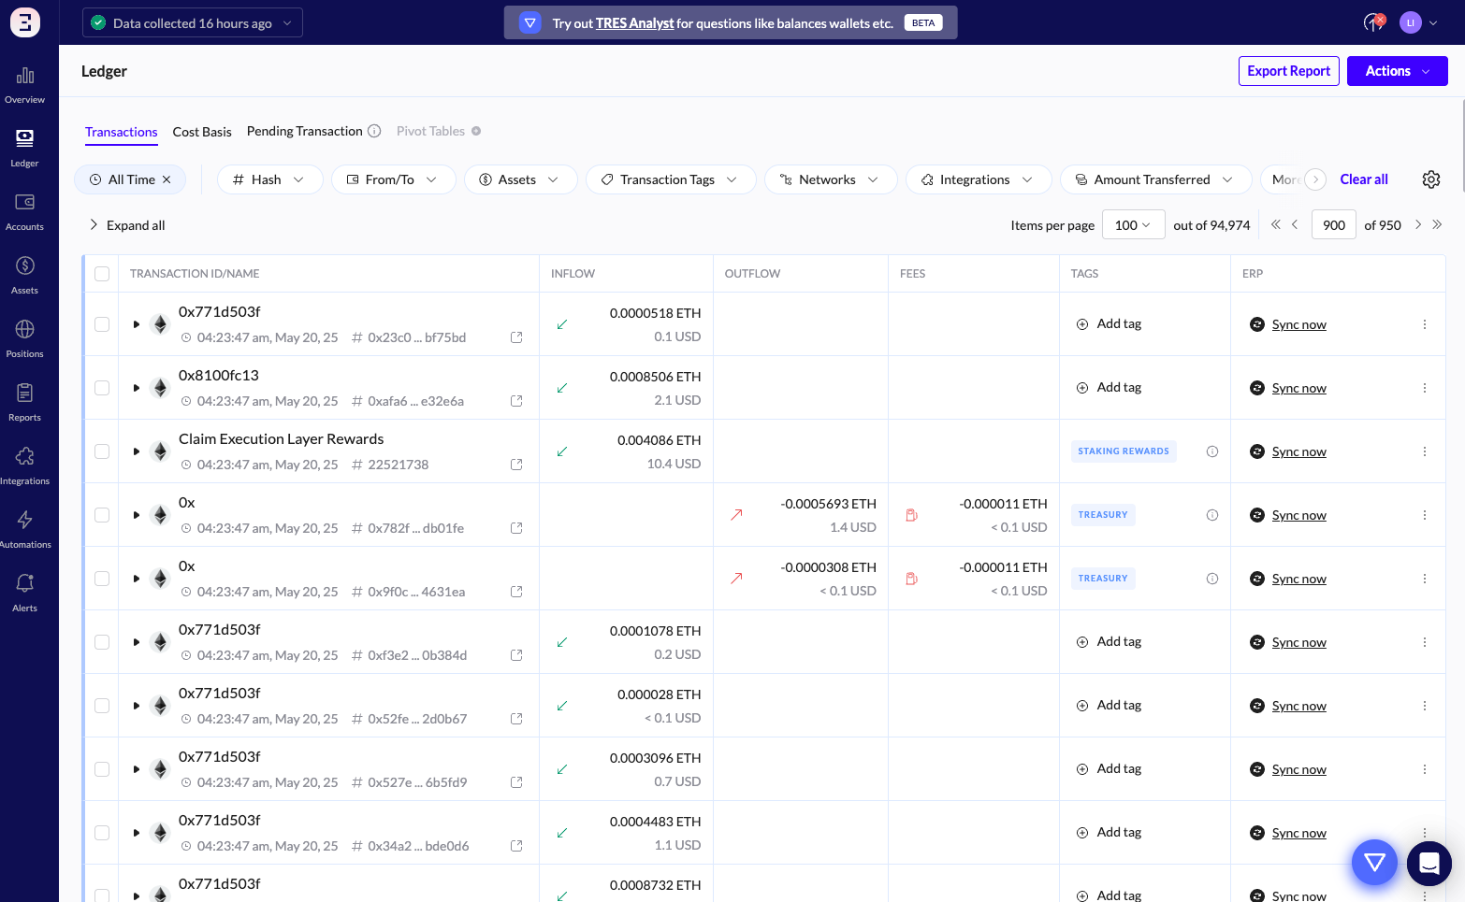
Task: Open row options for Claim Execution Layer Rewards
Action: tap(1425, 451)
